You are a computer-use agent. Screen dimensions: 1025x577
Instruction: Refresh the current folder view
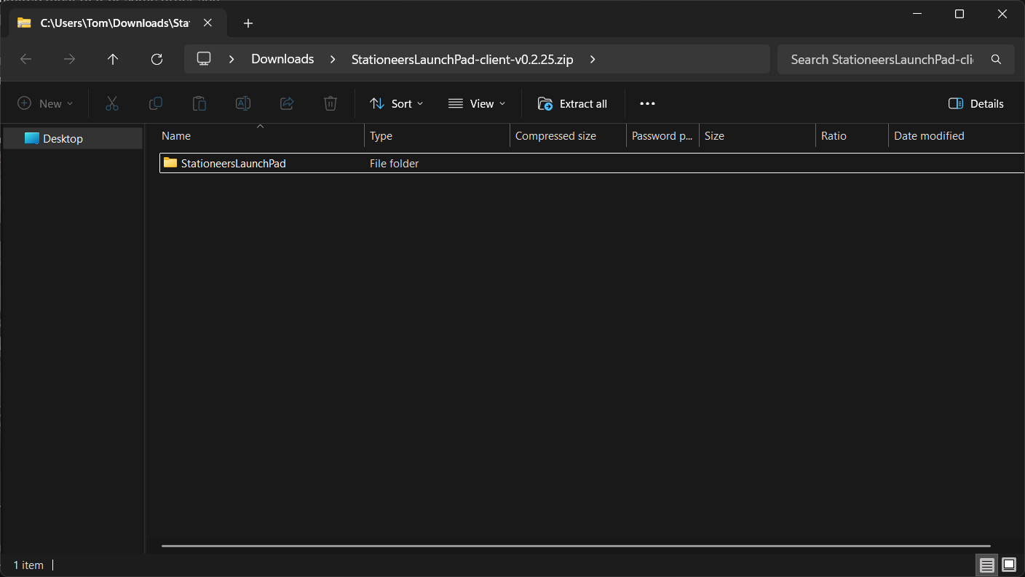click(x=157, y=60)
